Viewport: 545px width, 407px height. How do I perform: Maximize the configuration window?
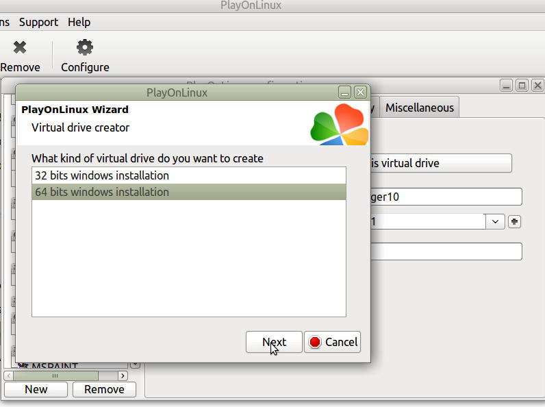pyautogui.click(x=522, y=85)
